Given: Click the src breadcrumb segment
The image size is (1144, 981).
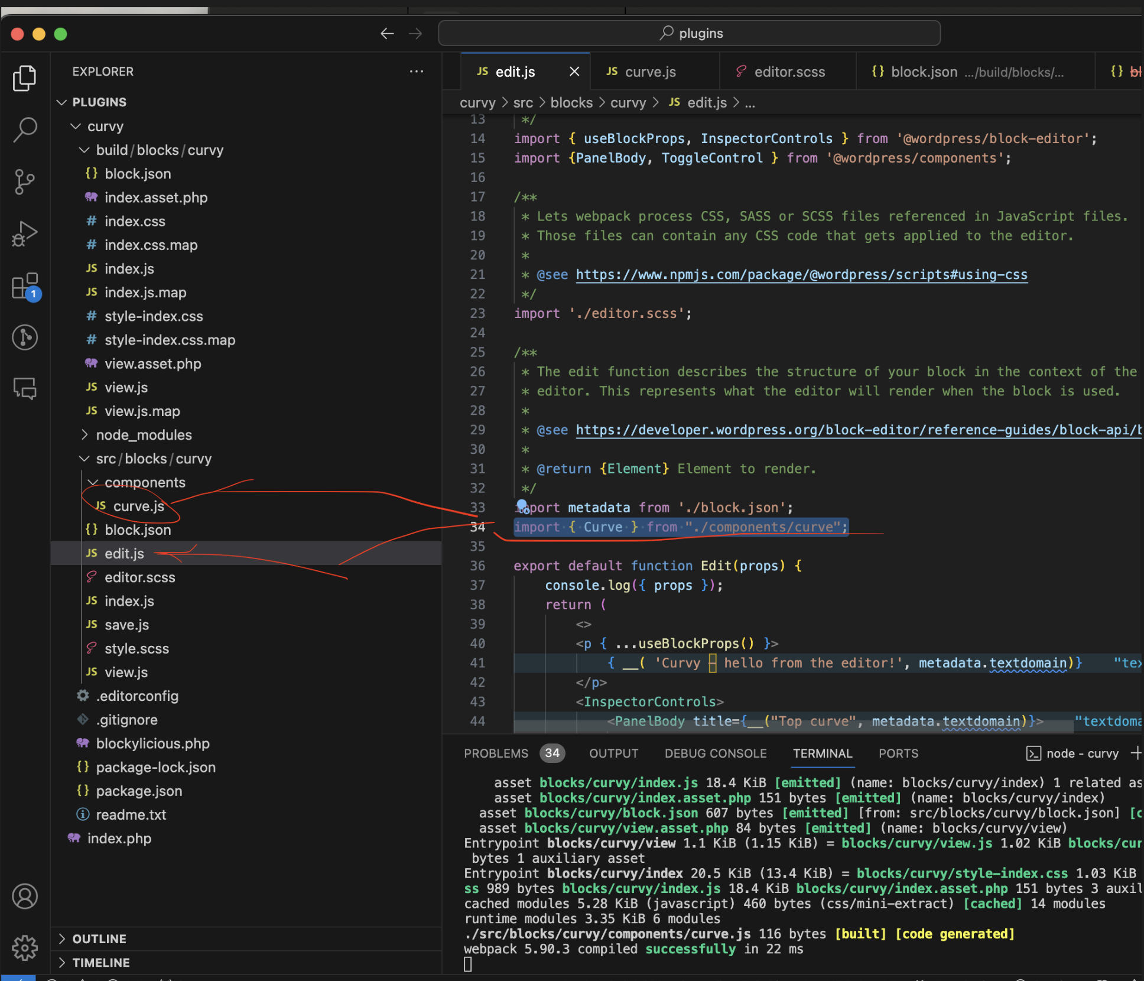Looking at the screenshot, I should [523, 103].
